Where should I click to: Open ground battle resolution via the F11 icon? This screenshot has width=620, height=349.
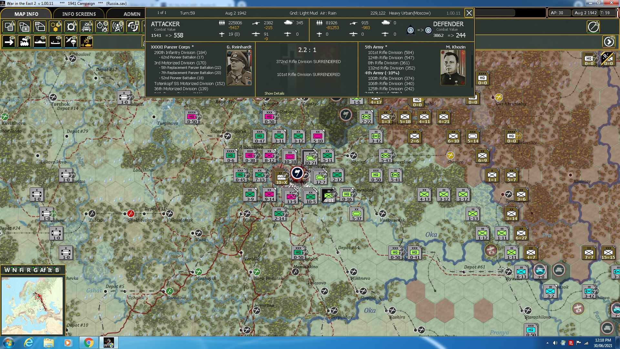point(86,41)
